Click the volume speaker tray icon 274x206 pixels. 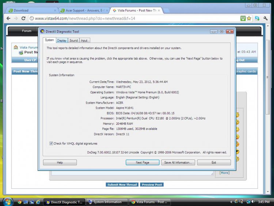(253, 202)
